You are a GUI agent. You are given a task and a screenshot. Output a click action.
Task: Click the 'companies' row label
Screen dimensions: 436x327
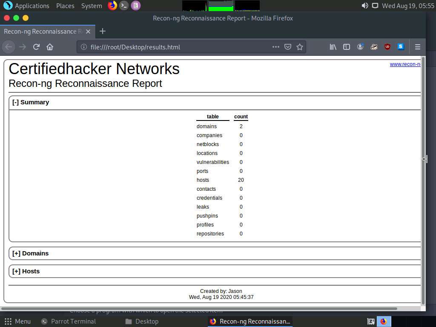[209, 135]
